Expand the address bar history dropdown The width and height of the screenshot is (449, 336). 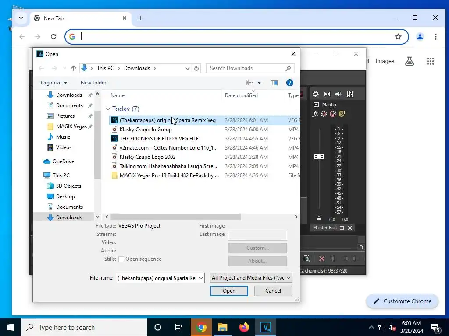[x=187, y=68]
